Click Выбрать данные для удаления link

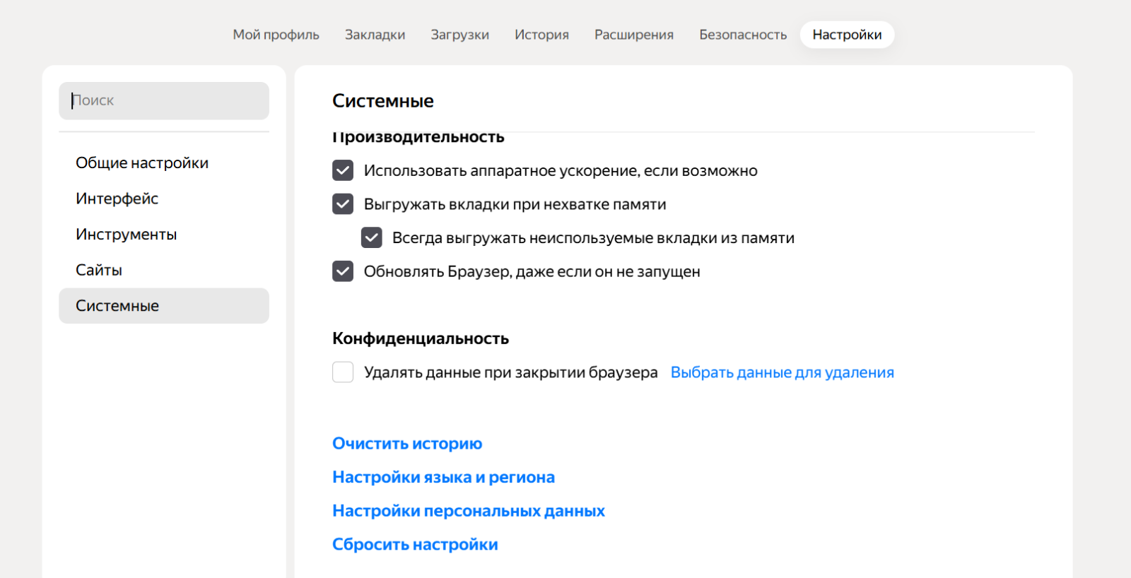[782, 372]
